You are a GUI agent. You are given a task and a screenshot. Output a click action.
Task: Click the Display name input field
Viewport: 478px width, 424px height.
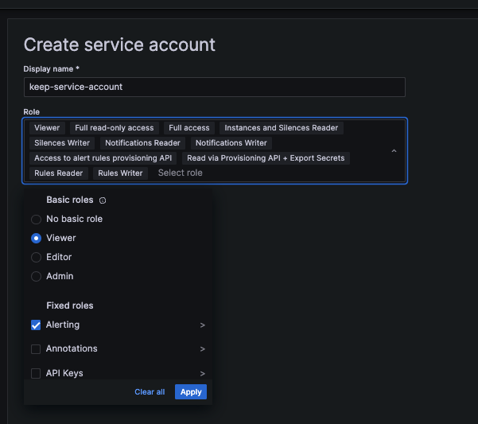tap(215, 87)
